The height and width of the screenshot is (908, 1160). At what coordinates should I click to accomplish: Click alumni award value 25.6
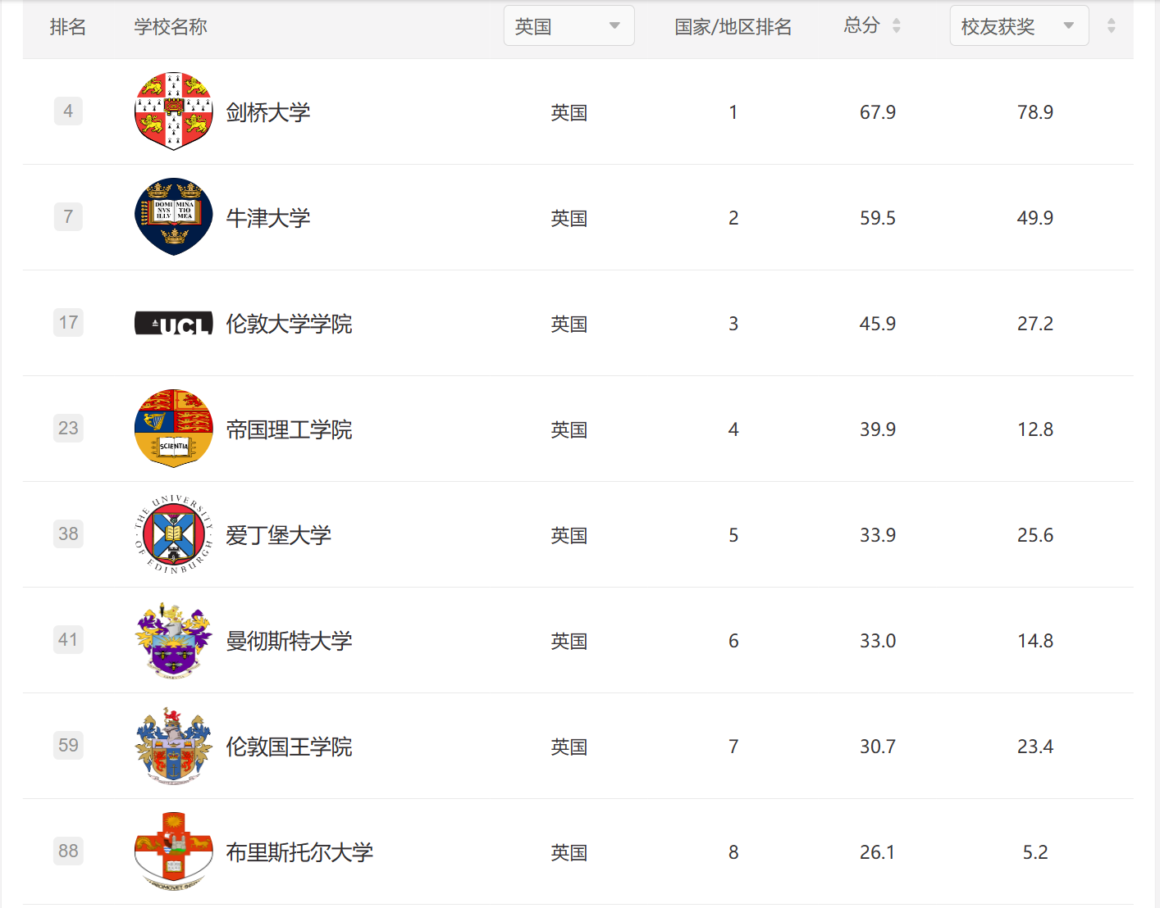tap(1035, 535)
